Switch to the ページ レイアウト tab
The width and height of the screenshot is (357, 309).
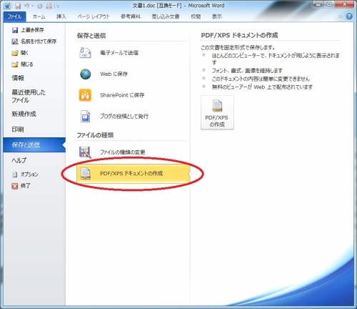pos(94,16)
